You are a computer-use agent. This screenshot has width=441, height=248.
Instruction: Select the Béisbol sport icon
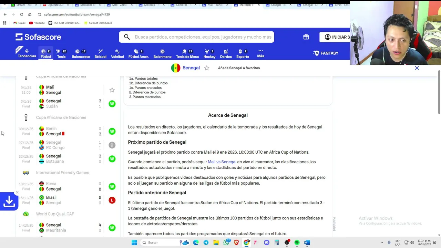[100, 53]
